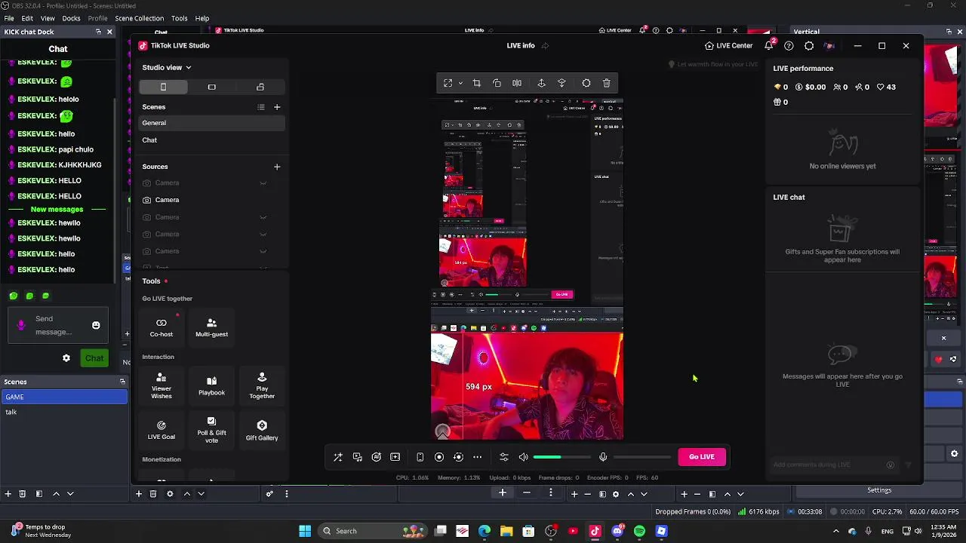Open Play Together tool
The image size is (966, 543).
tap(262, 385)
